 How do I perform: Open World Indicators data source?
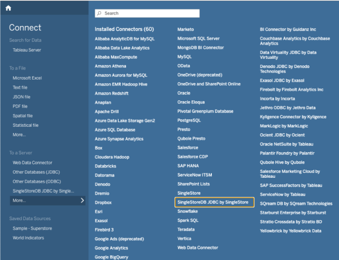click(28, 238)
